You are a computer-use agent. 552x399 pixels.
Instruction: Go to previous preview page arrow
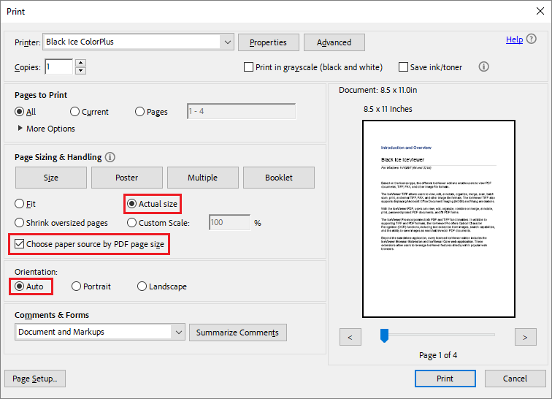[350, 336]
